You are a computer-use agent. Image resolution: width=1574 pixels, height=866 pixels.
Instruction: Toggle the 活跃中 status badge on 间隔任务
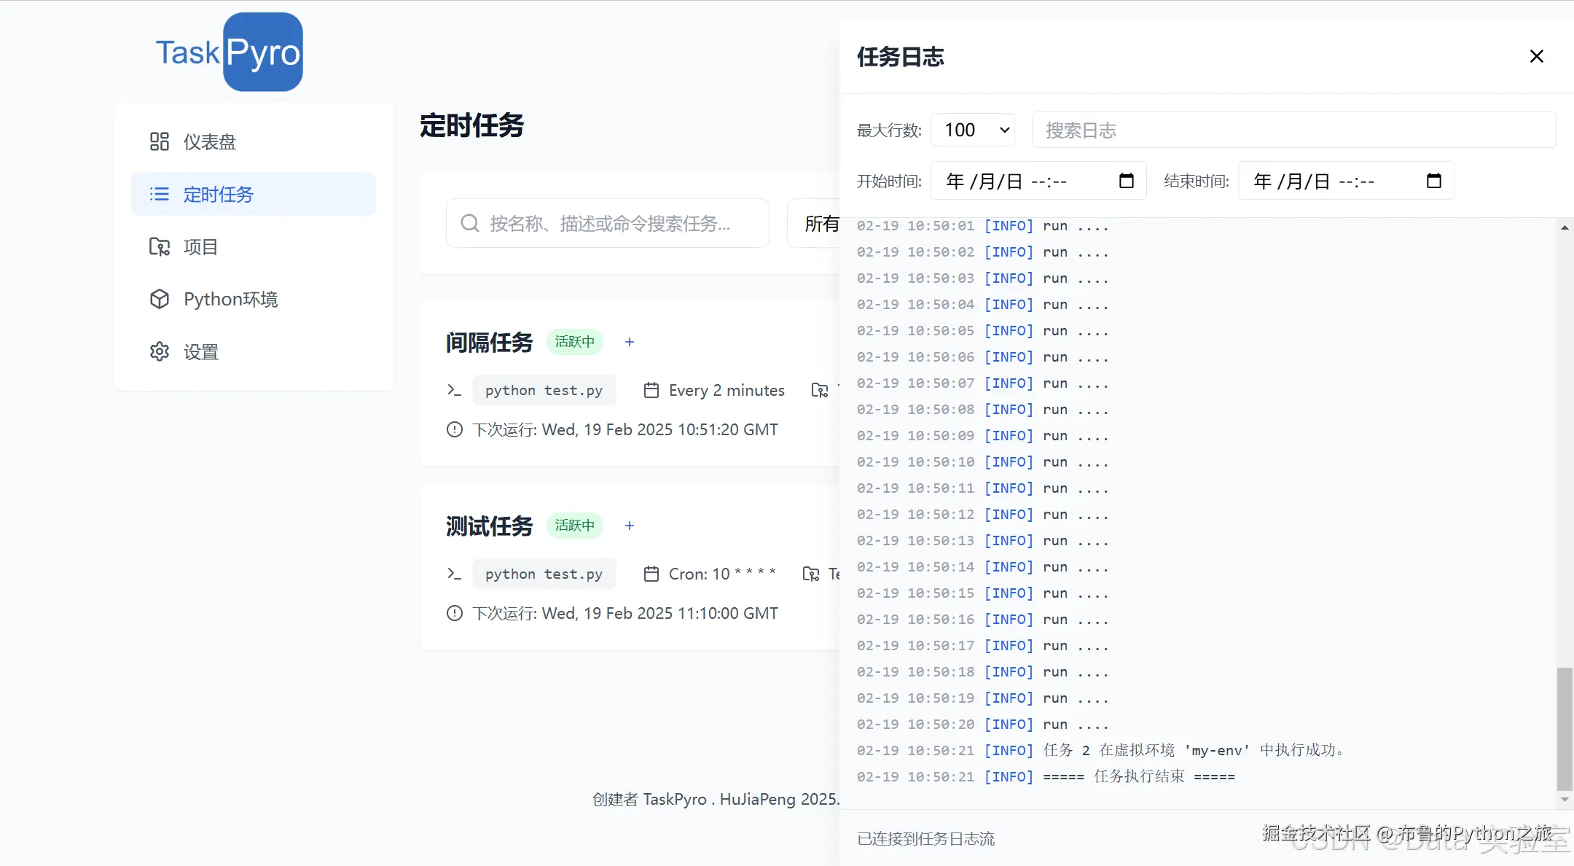[x=574, y=341]
